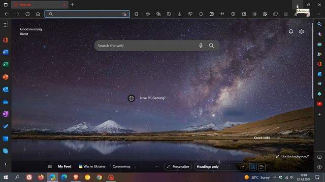Submit search with magnifier in web search box
The width and height of the screenshot is (325, 182).
(211, 45)
